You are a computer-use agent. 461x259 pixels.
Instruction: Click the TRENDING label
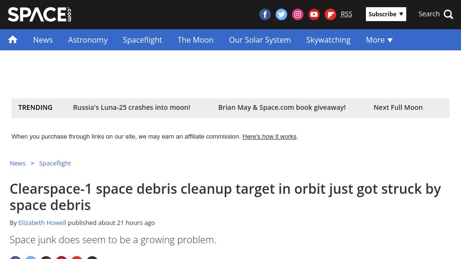point(35,107)
